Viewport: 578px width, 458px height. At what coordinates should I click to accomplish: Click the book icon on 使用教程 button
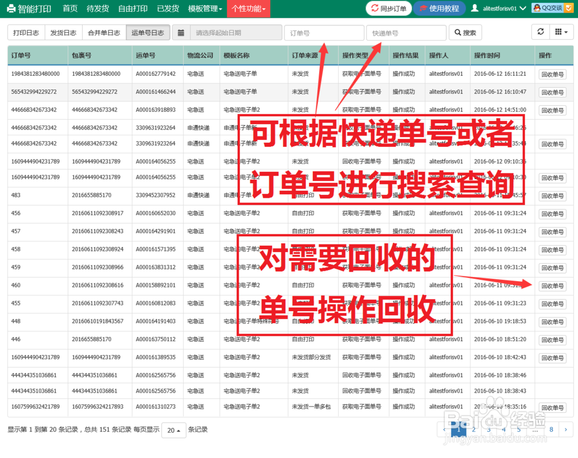pos(423,8)
